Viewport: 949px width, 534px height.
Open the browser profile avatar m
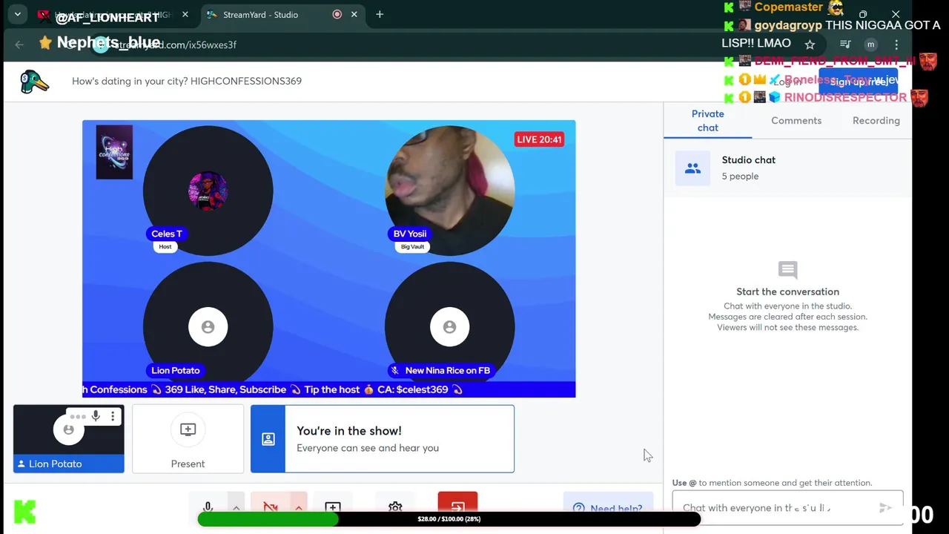coord(871,44)
